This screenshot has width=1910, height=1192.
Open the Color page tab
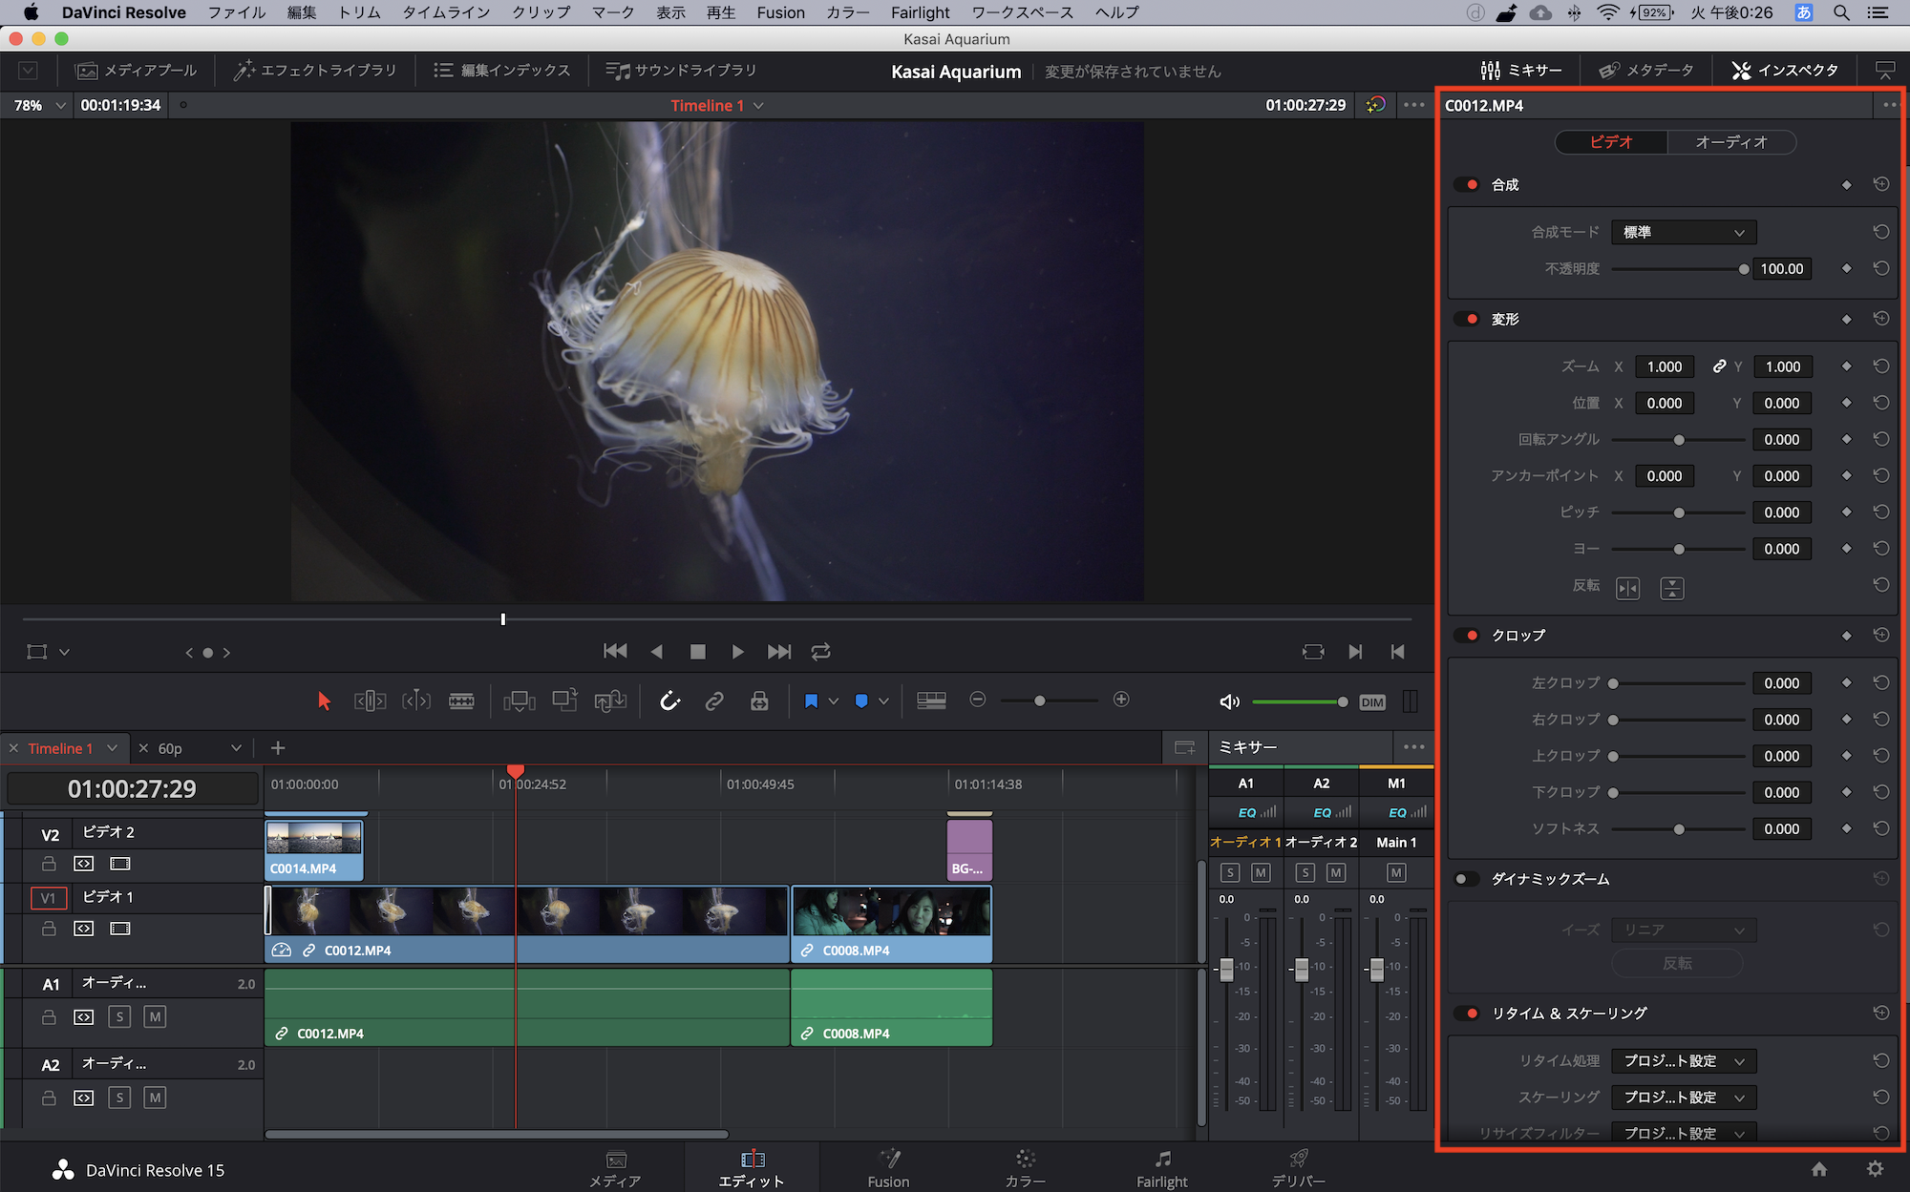[x=1025, y=1167]
